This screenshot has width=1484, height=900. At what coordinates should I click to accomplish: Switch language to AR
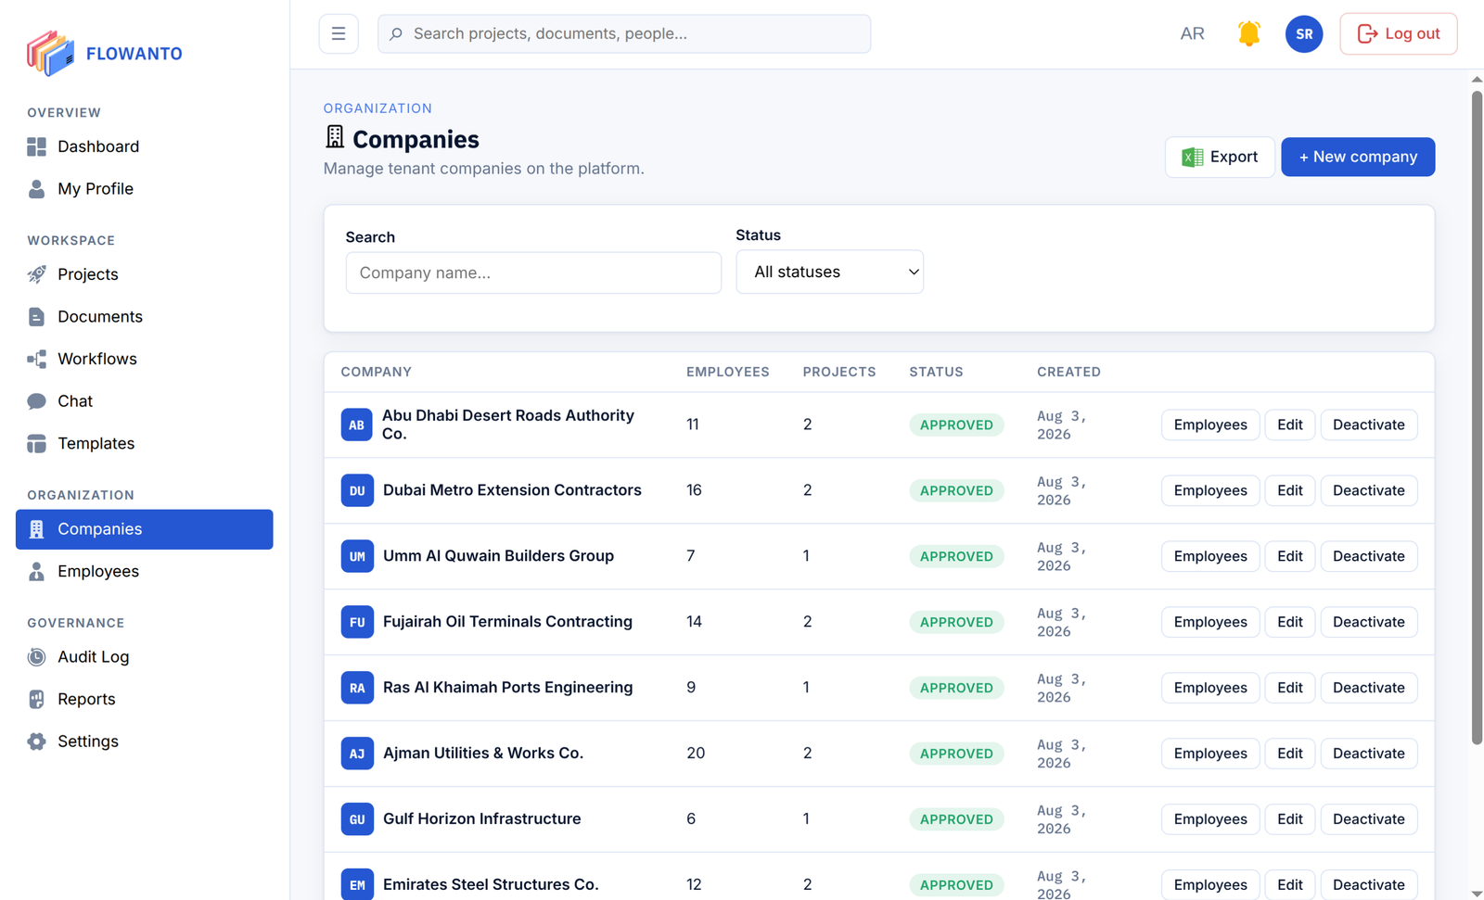(1192, 33)
